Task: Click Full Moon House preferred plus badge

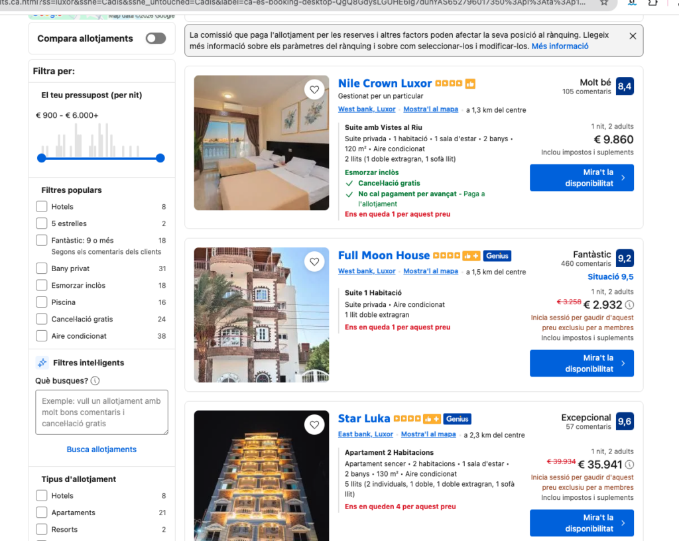Action: pos(471,256)
